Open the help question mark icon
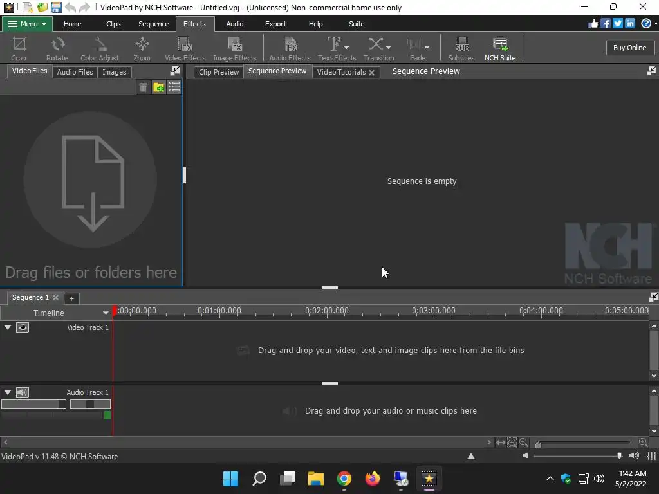Image resolution: width=659 pixels, height=494 pixels. coord(646,24)
